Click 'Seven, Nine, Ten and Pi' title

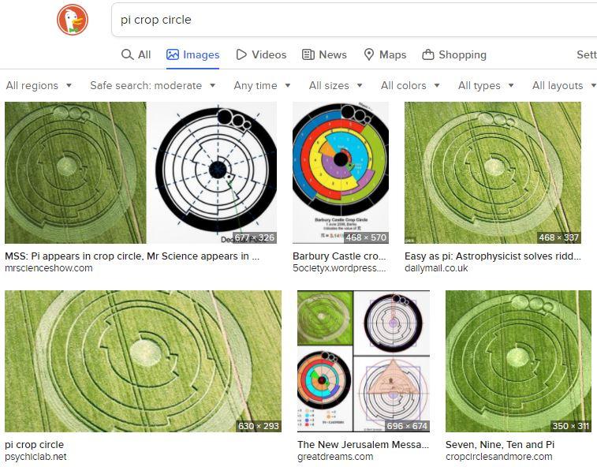coord(500,445)
